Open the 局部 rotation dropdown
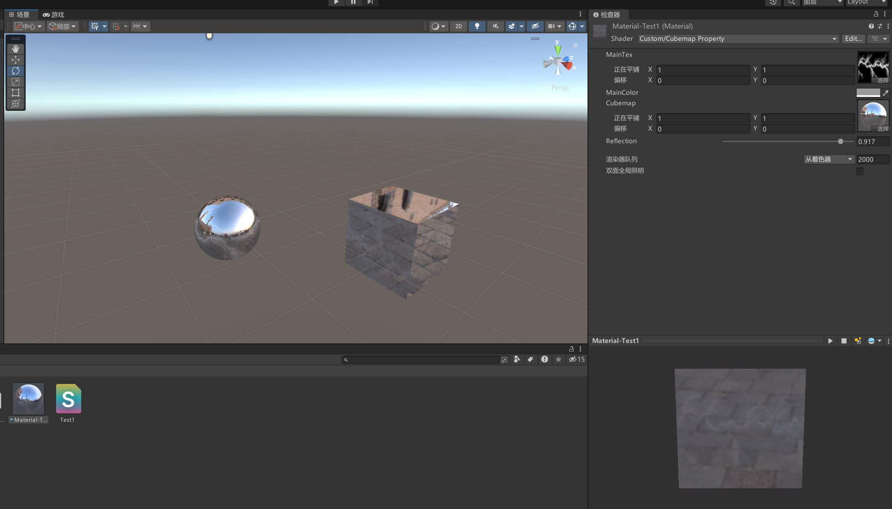The height and width of the screenshot is (509, 892). (x=62, y=26)
